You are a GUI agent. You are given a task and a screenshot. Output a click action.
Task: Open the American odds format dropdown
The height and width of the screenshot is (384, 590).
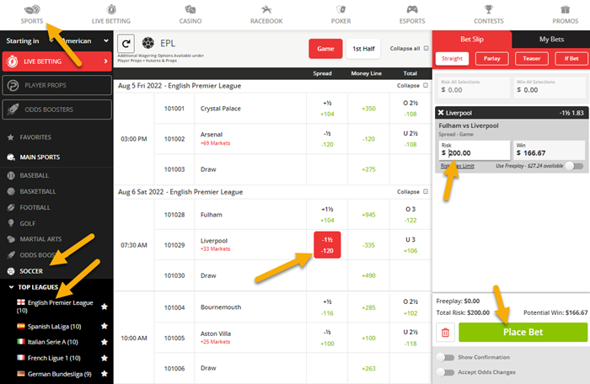[x=86, y=40]
